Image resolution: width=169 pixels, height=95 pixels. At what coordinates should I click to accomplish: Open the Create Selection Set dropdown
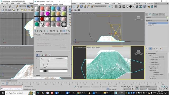point(100,6)
